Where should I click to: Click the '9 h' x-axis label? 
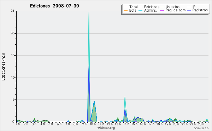pos(84,124)
